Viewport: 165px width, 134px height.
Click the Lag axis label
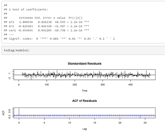pos(85,129)
